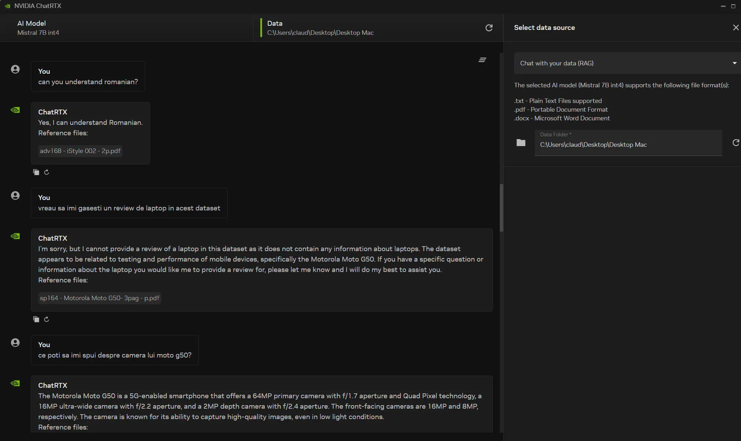Screen dimensions: 741x441
Task: Click the folder icon to browse data folder
Action: point(521,143)
